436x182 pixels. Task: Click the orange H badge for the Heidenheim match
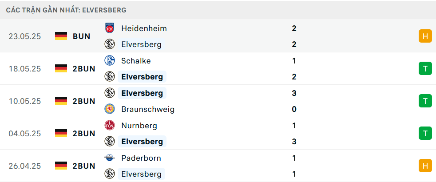pos(425,36)
